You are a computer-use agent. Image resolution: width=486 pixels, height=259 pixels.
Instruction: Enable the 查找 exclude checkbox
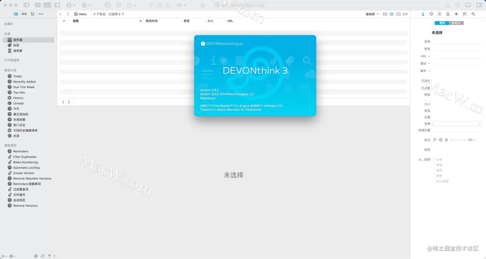tap(434, 170)
